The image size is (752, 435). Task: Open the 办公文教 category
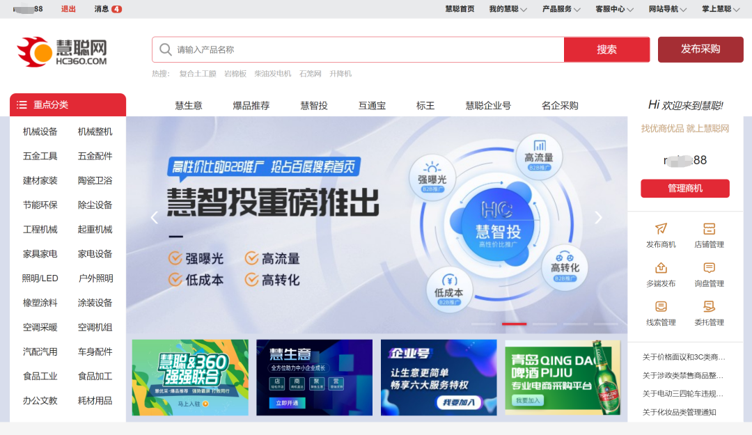click(40, 400)
